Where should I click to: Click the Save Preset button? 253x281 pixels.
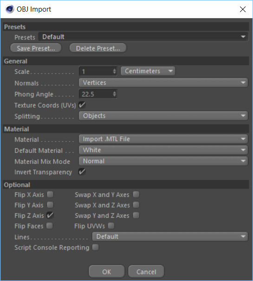tap(36, 48)
